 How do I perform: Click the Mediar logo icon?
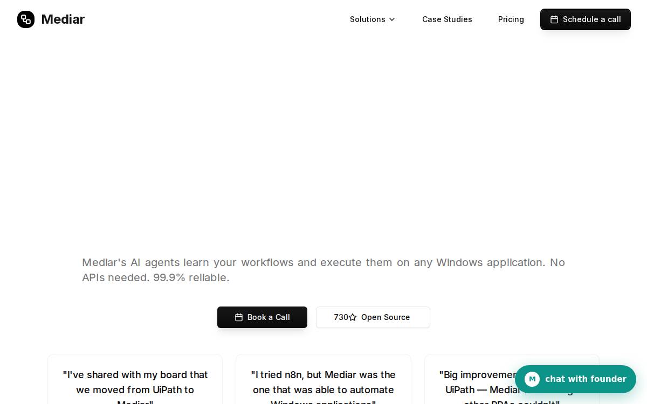coord(26,19)
